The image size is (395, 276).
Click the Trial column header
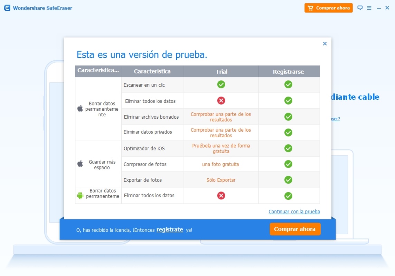(x=221, y=71)
